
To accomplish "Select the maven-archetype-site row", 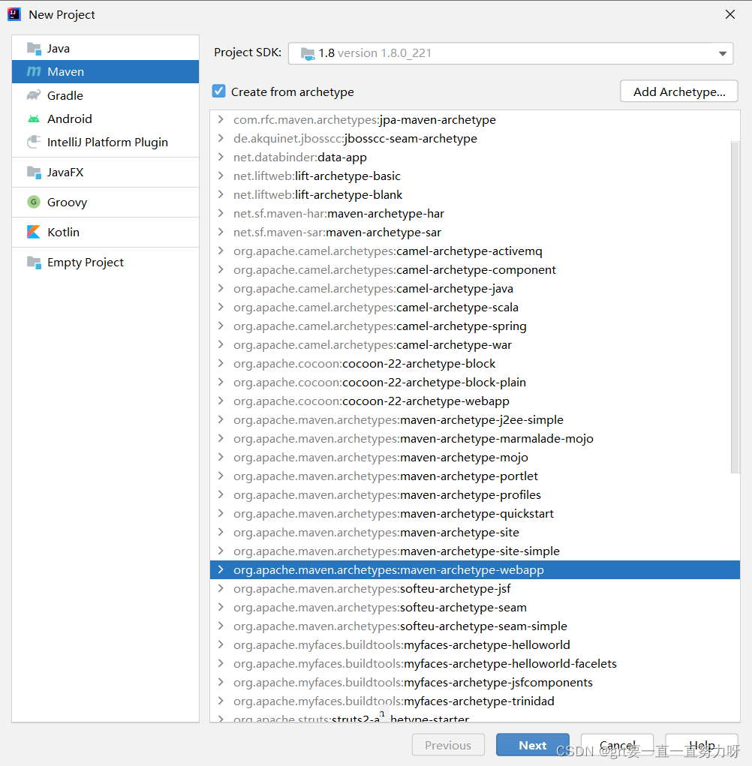I will (x=475, y=533).
